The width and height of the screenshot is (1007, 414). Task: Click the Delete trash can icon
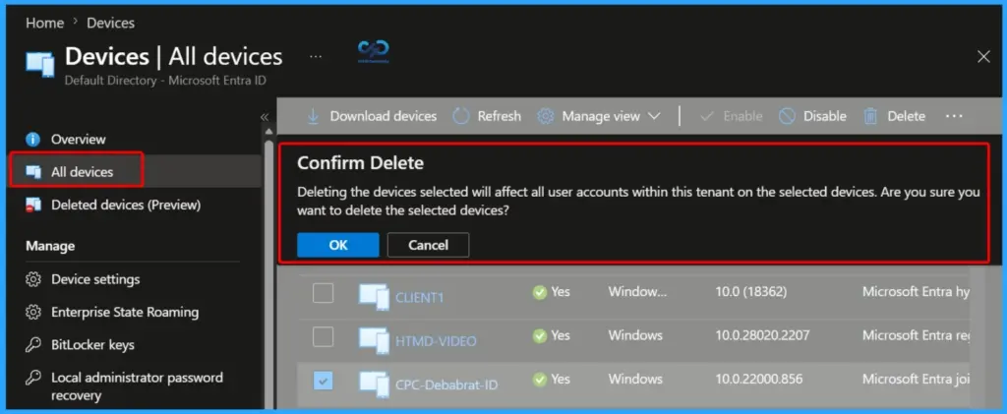[870, 116]
